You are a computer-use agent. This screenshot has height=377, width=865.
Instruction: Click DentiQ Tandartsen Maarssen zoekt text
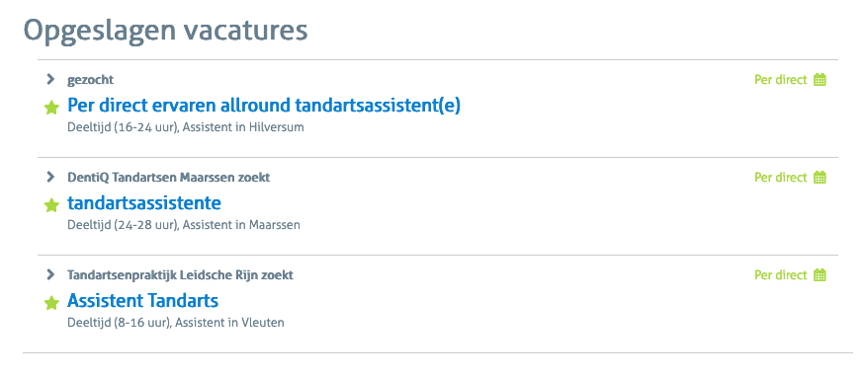[169, 178]
